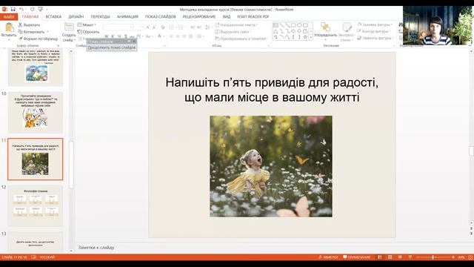The width and height of the screenshot is (474, 267).
Task: Activate Формат по образцу format painter
Action: tap(38, 39)
